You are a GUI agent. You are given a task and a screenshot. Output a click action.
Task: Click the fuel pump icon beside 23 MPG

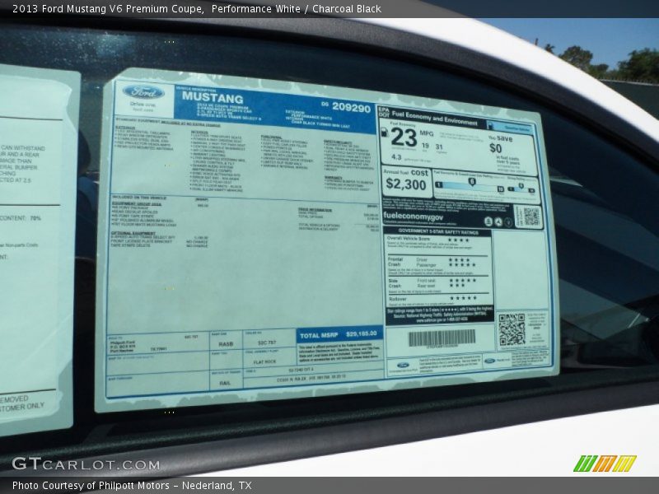tap(384, 132)
